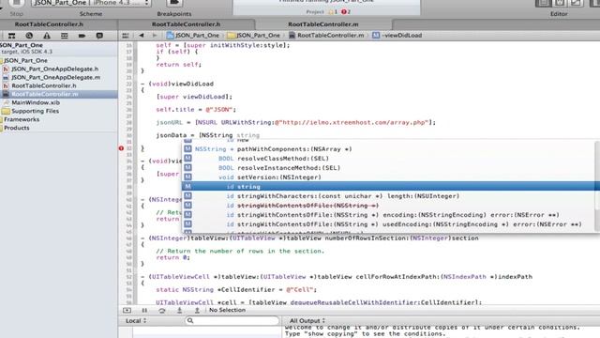Open the -viewDidLoad method jump menu
This screenshot has height=338, width=600.
coord(397,36)
